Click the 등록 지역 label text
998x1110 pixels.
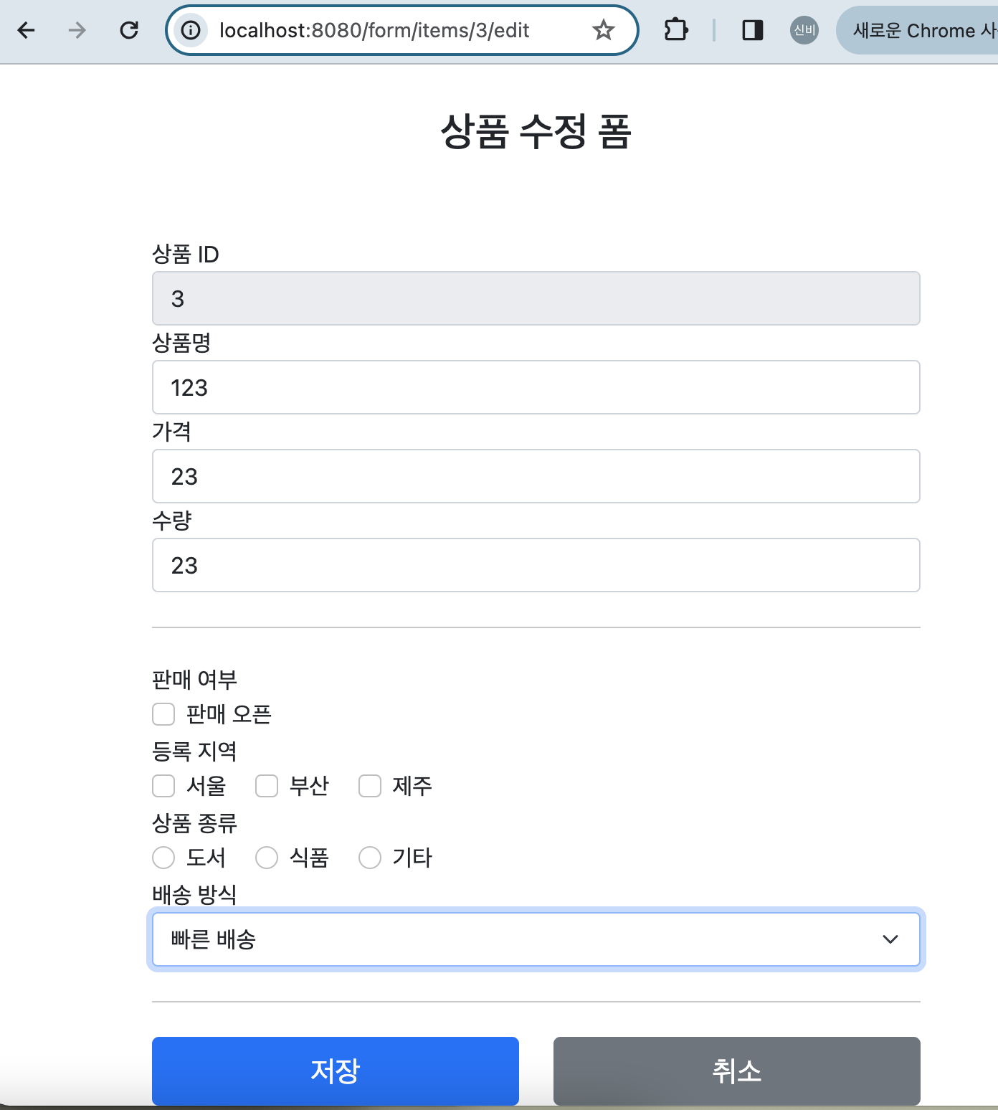pyautogui.click(x=194, y=751)
